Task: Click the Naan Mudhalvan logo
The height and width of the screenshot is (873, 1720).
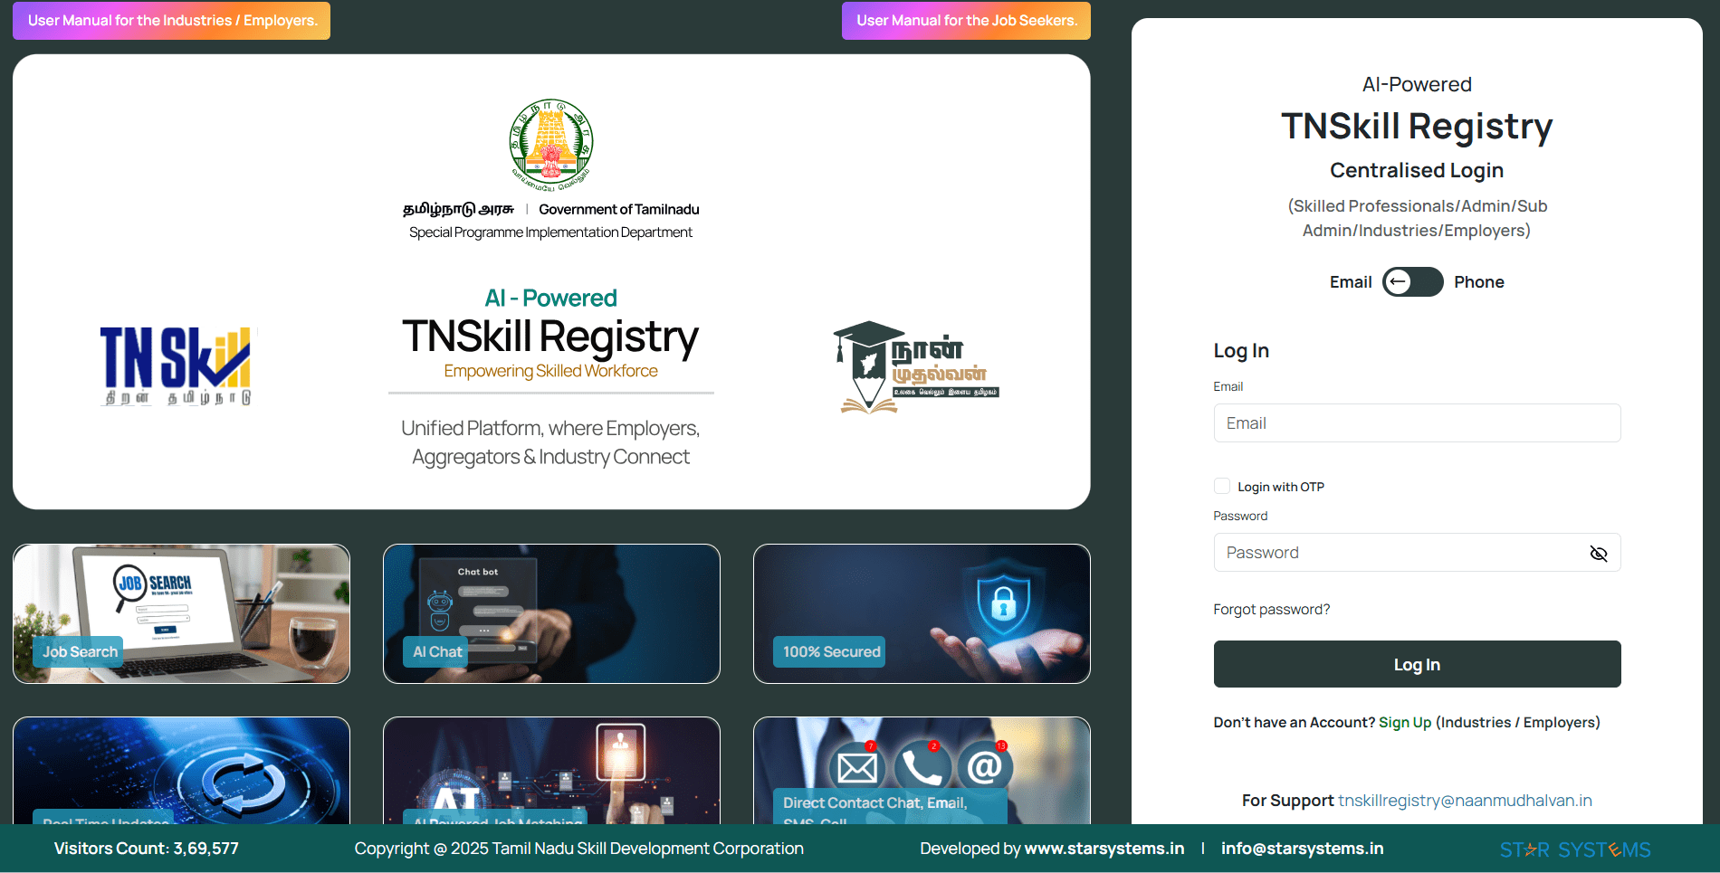Action: click(x=915, y=367)
